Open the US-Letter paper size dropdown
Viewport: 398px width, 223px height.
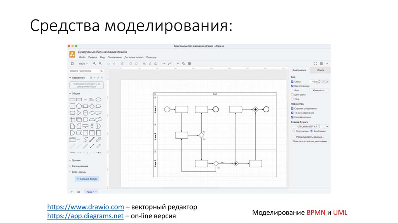pyautogui.click(x=310, y=126)
